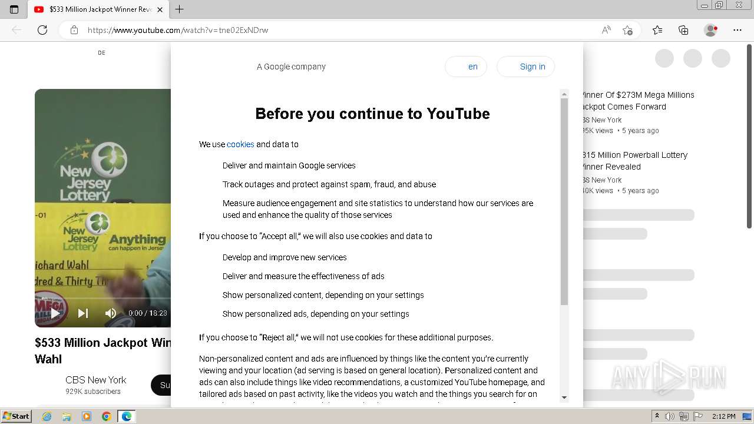Screen dimensions: 754x424
Task: Click the "Before you continue to YouTube" heading
Action: tap(372, 114)
